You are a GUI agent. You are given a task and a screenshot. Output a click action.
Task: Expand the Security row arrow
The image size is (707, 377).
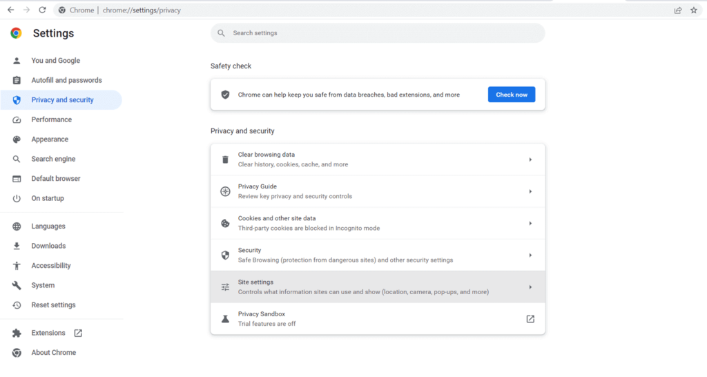[x=530, y=255]
